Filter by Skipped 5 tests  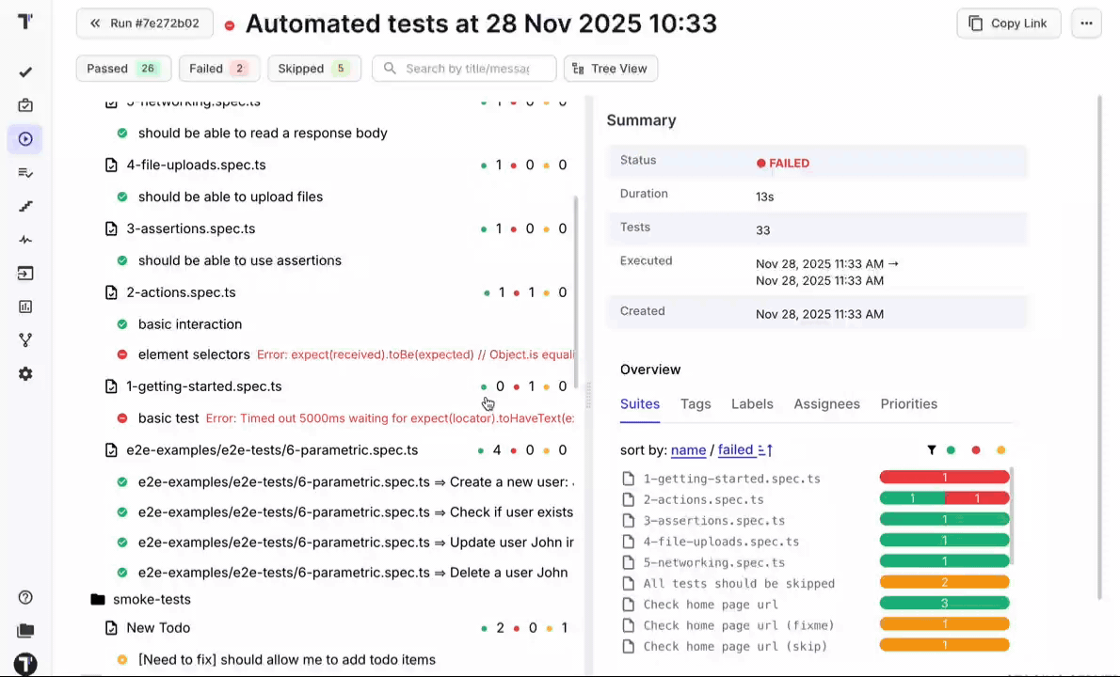click(314, 69)
